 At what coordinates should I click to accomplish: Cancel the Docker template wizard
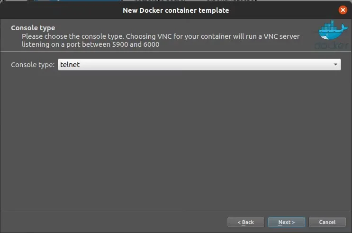pos(327,222)
